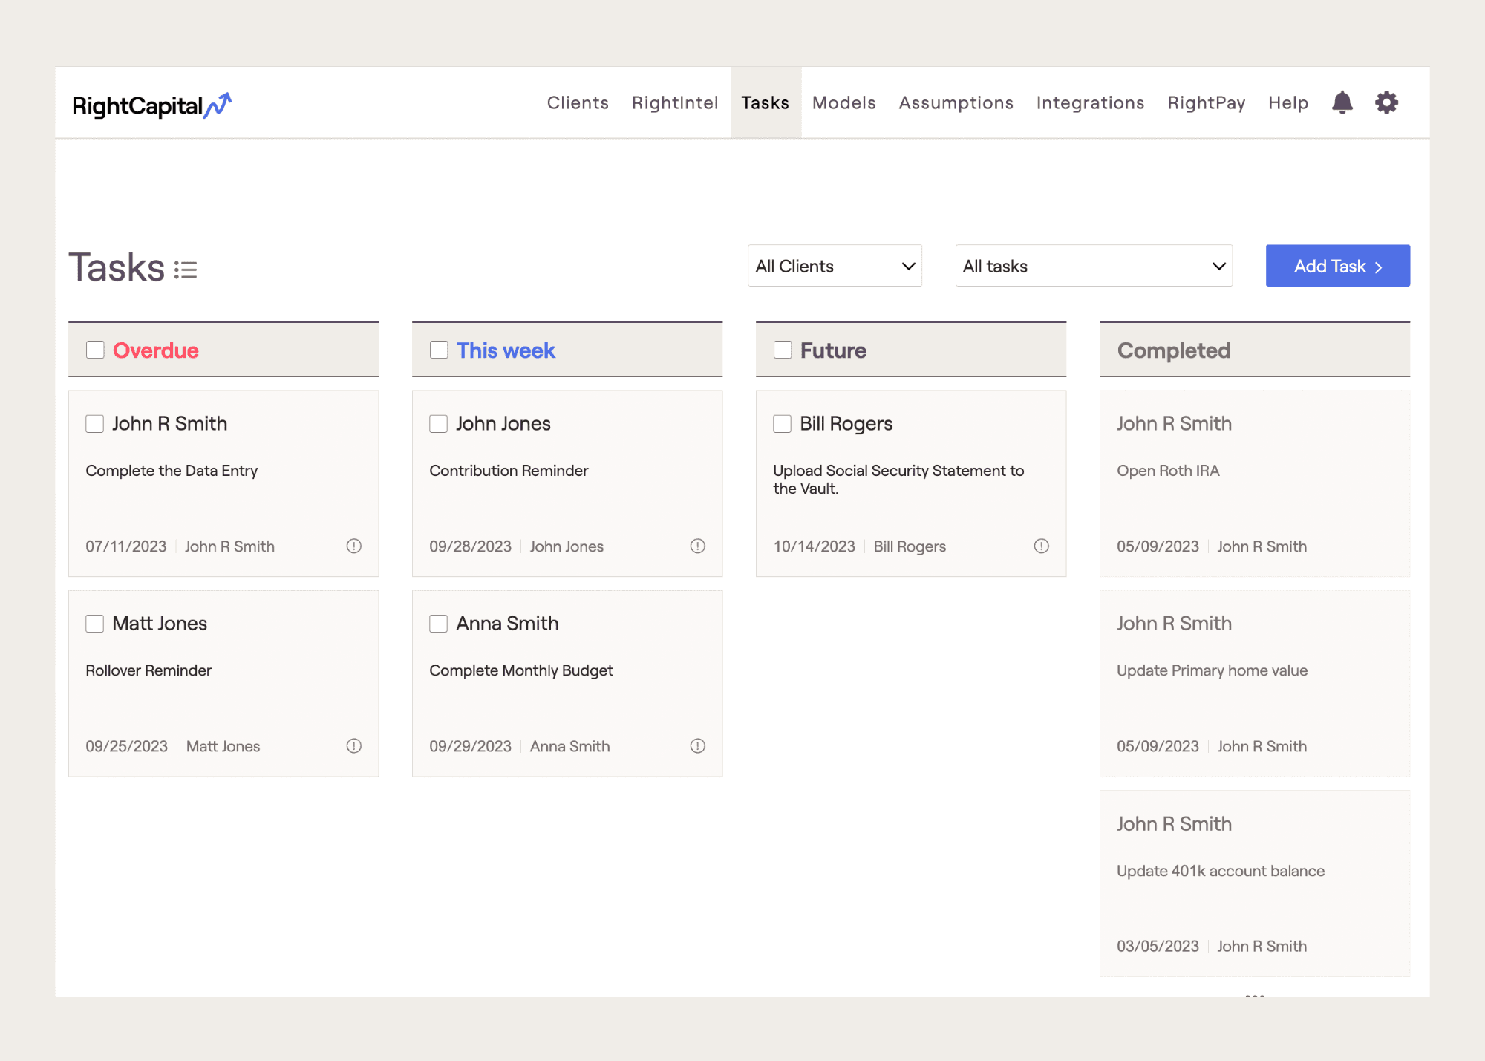
Task: Click the 10/14/2023 due date
Action: [815, 546]
